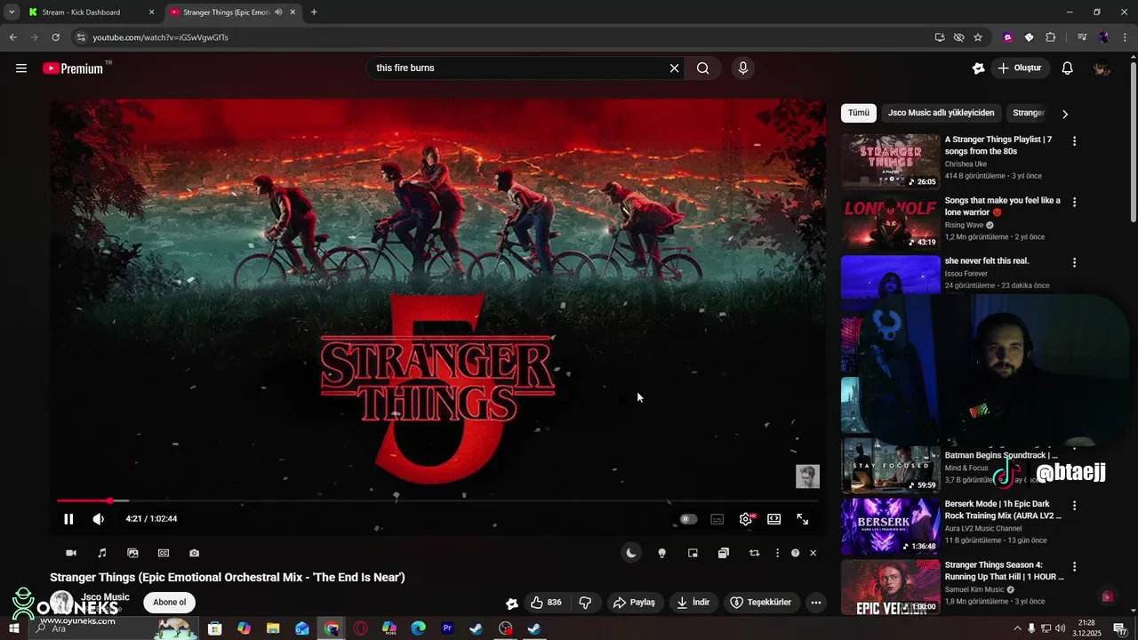The image size is (1138, 640).
Task: Open the YouTube hamburger guide menu
Action: (21, 68)
